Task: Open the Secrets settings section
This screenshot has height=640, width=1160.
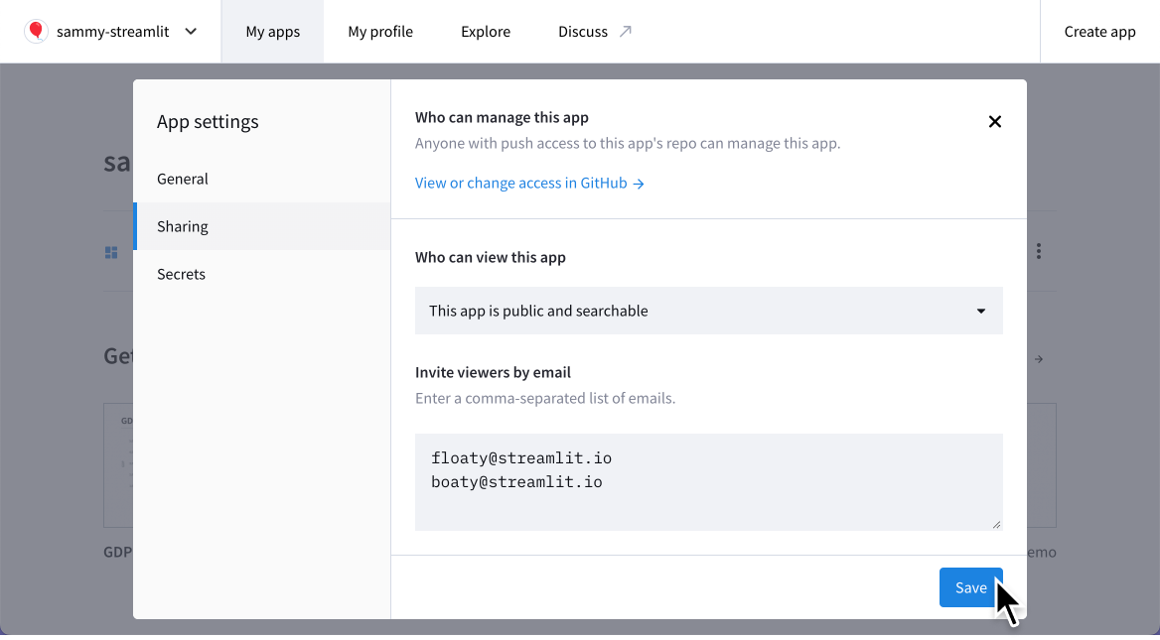Action: [181, 274]
